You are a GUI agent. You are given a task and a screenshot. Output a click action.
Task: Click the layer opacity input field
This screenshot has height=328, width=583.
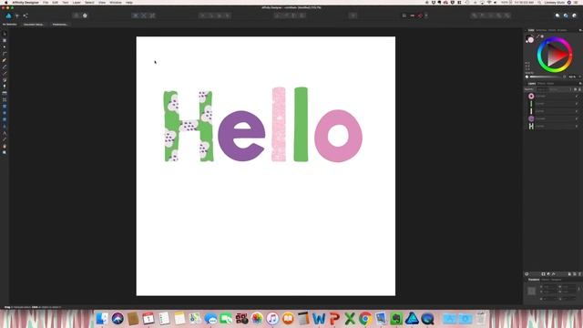coord(542,89)
